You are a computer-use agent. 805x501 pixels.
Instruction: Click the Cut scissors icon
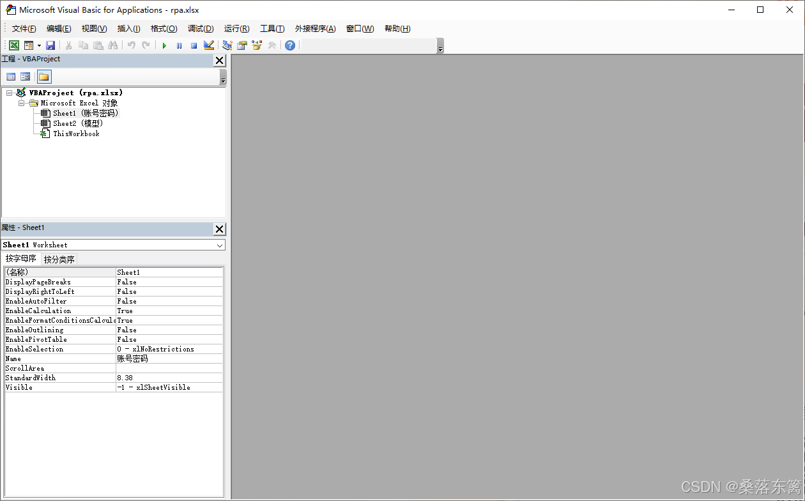68,45
